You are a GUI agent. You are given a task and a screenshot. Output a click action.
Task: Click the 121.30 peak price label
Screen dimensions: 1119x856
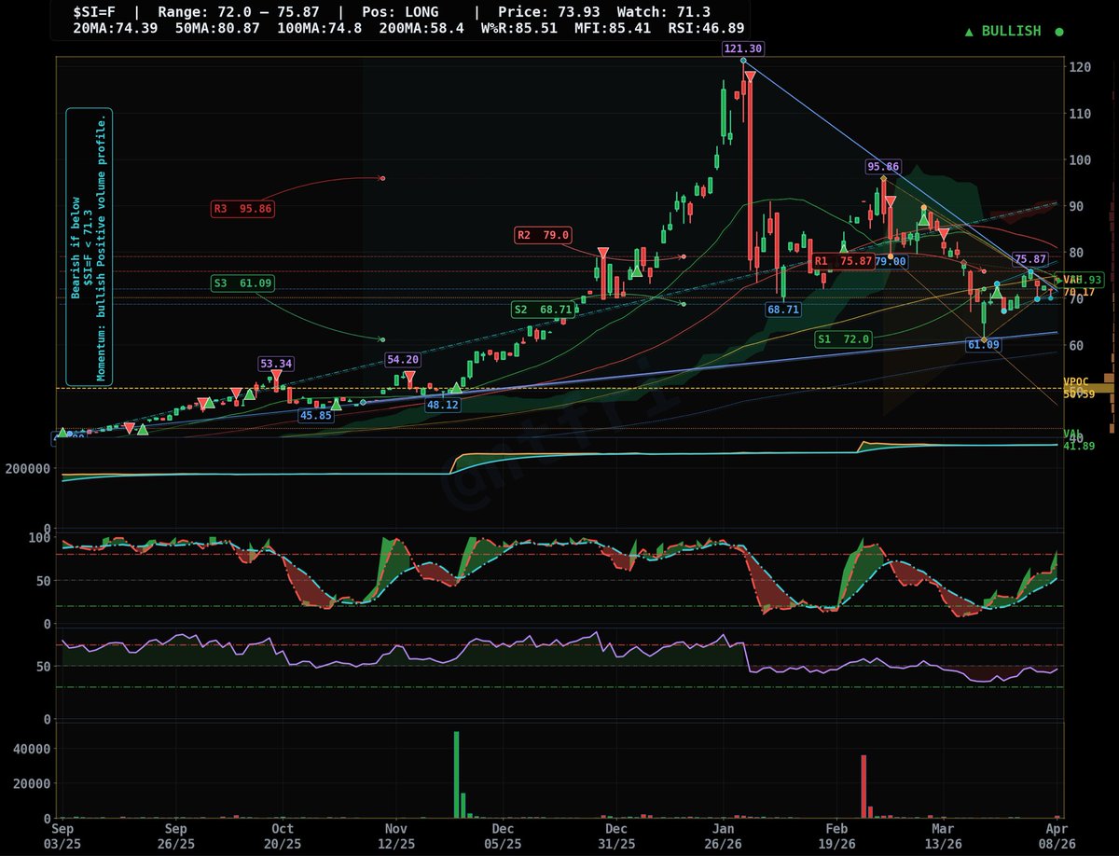(742, 48)
